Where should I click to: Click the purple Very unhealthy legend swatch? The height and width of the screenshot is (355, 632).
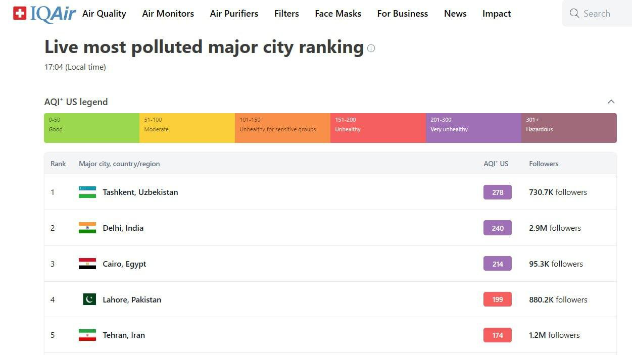pos(473,128)
